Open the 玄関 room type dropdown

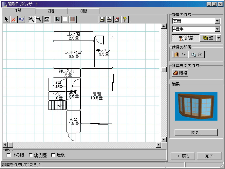pos(217,21)
